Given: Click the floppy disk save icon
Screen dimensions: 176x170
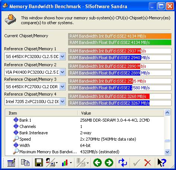Looking at the screenshot, I should 39,163.
